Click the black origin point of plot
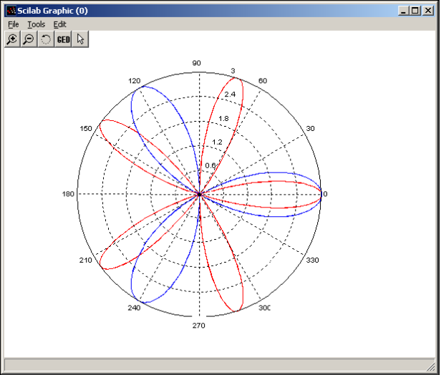The width and height of the screenshot is (441, 375). [x=200, y=194]
